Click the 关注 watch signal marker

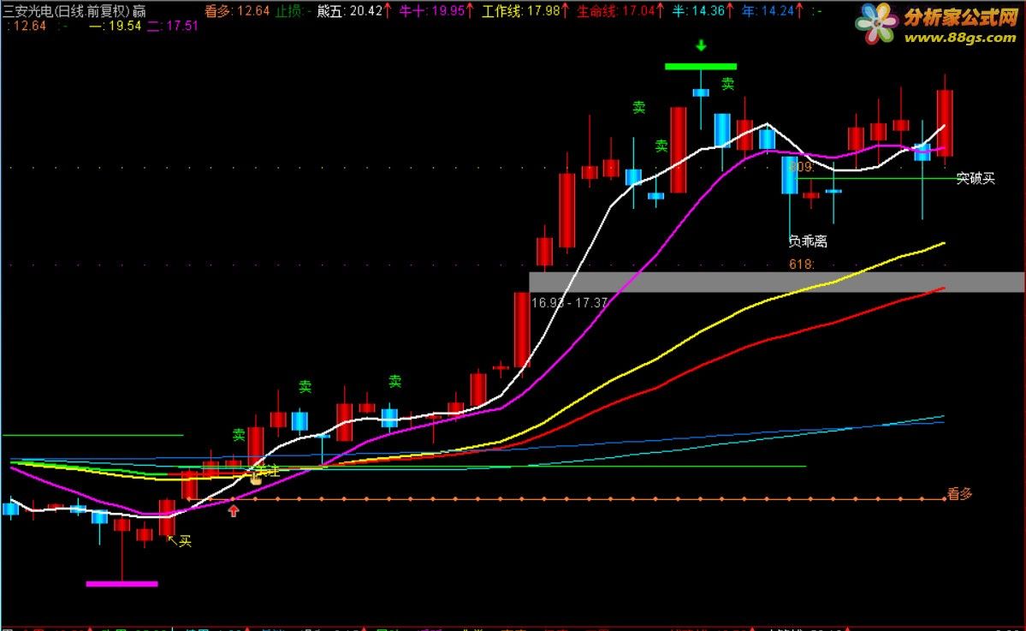coord(267,471)
